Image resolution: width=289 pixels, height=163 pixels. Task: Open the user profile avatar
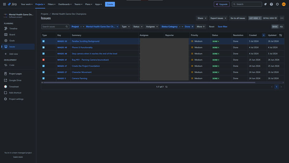[284, 4]
